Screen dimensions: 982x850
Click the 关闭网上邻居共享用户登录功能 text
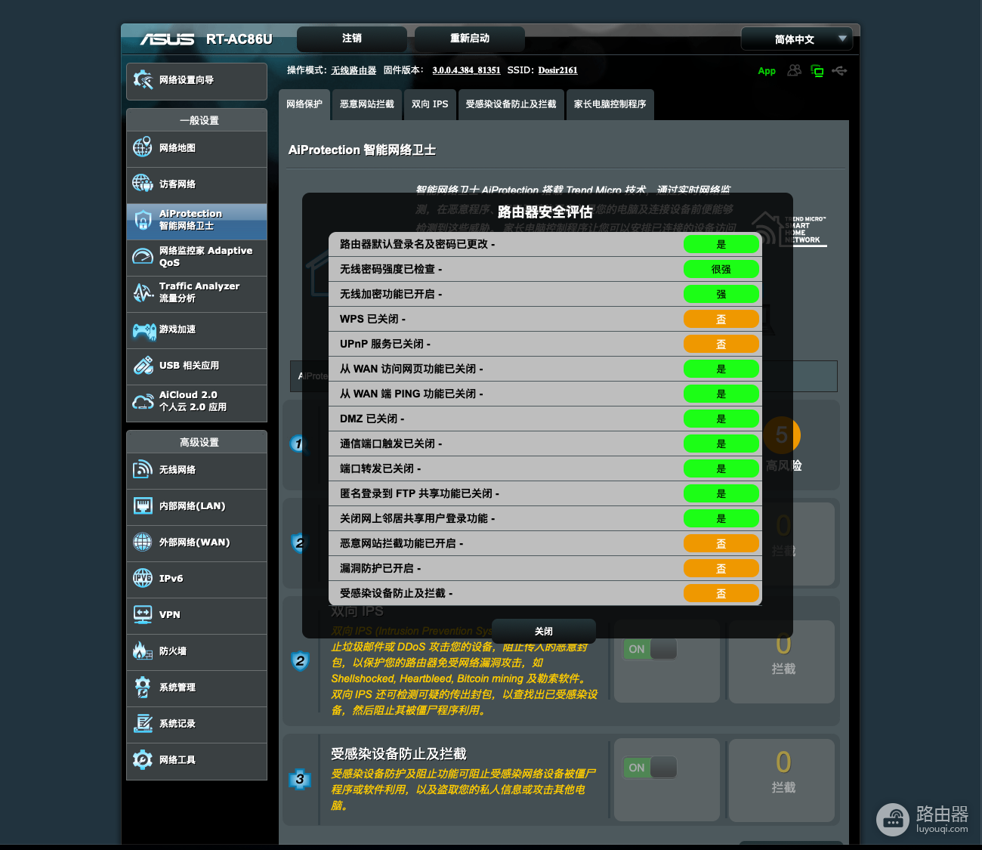tap(418, 518)
